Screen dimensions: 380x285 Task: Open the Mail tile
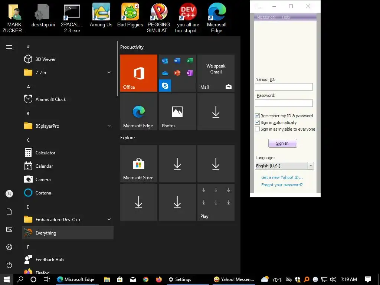point(216,73)
